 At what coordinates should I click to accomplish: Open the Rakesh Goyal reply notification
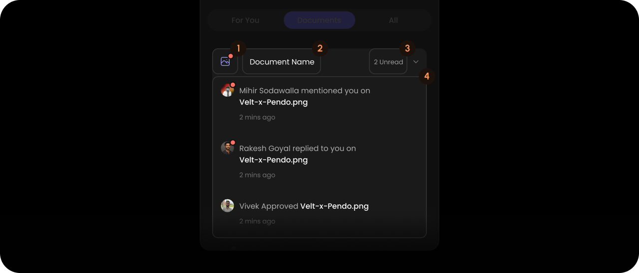tap(319, 161)
